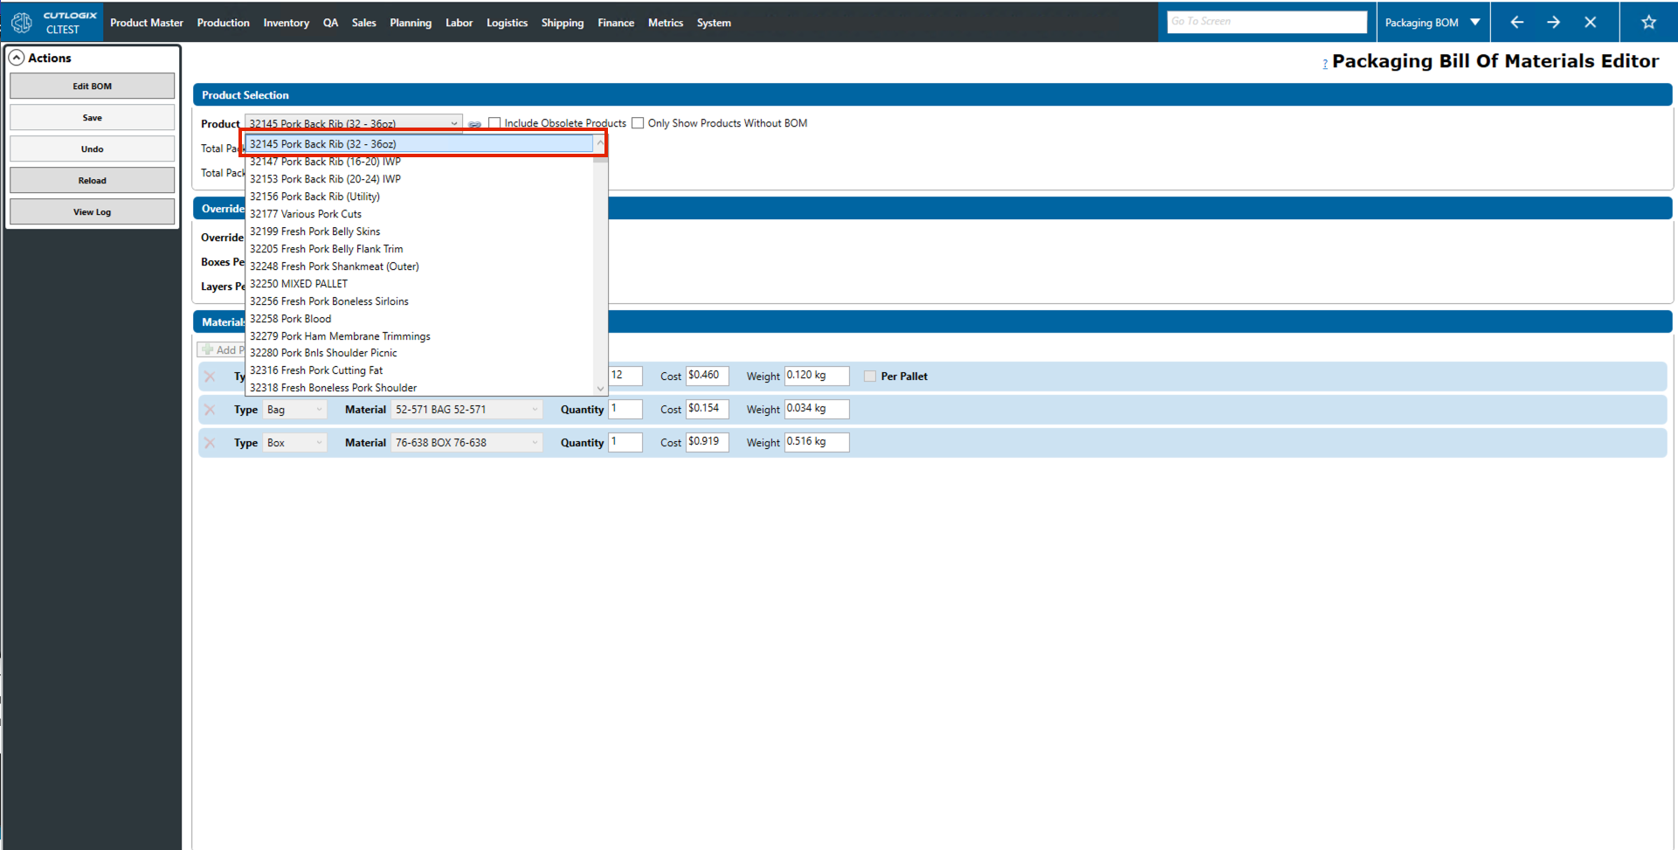Delete the Box material row
1678x850 pixels.
210,443
